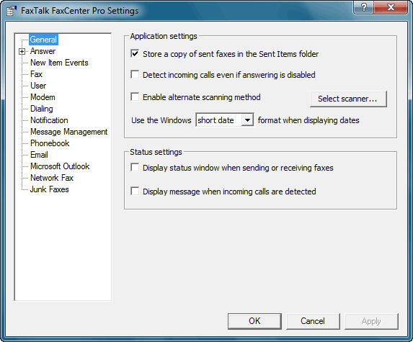
Task: Open Notification settings
Action: coord(49,120)
